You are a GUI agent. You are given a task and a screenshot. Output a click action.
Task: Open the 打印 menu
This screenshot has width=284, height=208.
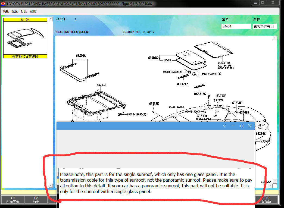tap(24, 11)
